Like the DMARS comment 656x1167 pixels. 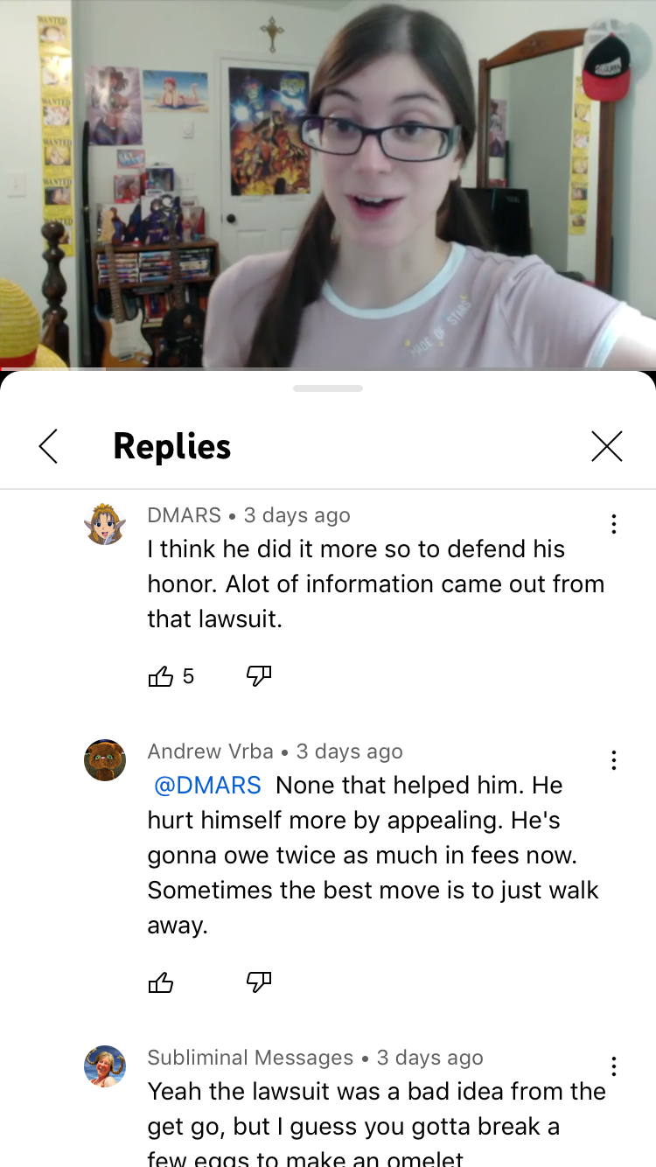click(x=161, y=676)
